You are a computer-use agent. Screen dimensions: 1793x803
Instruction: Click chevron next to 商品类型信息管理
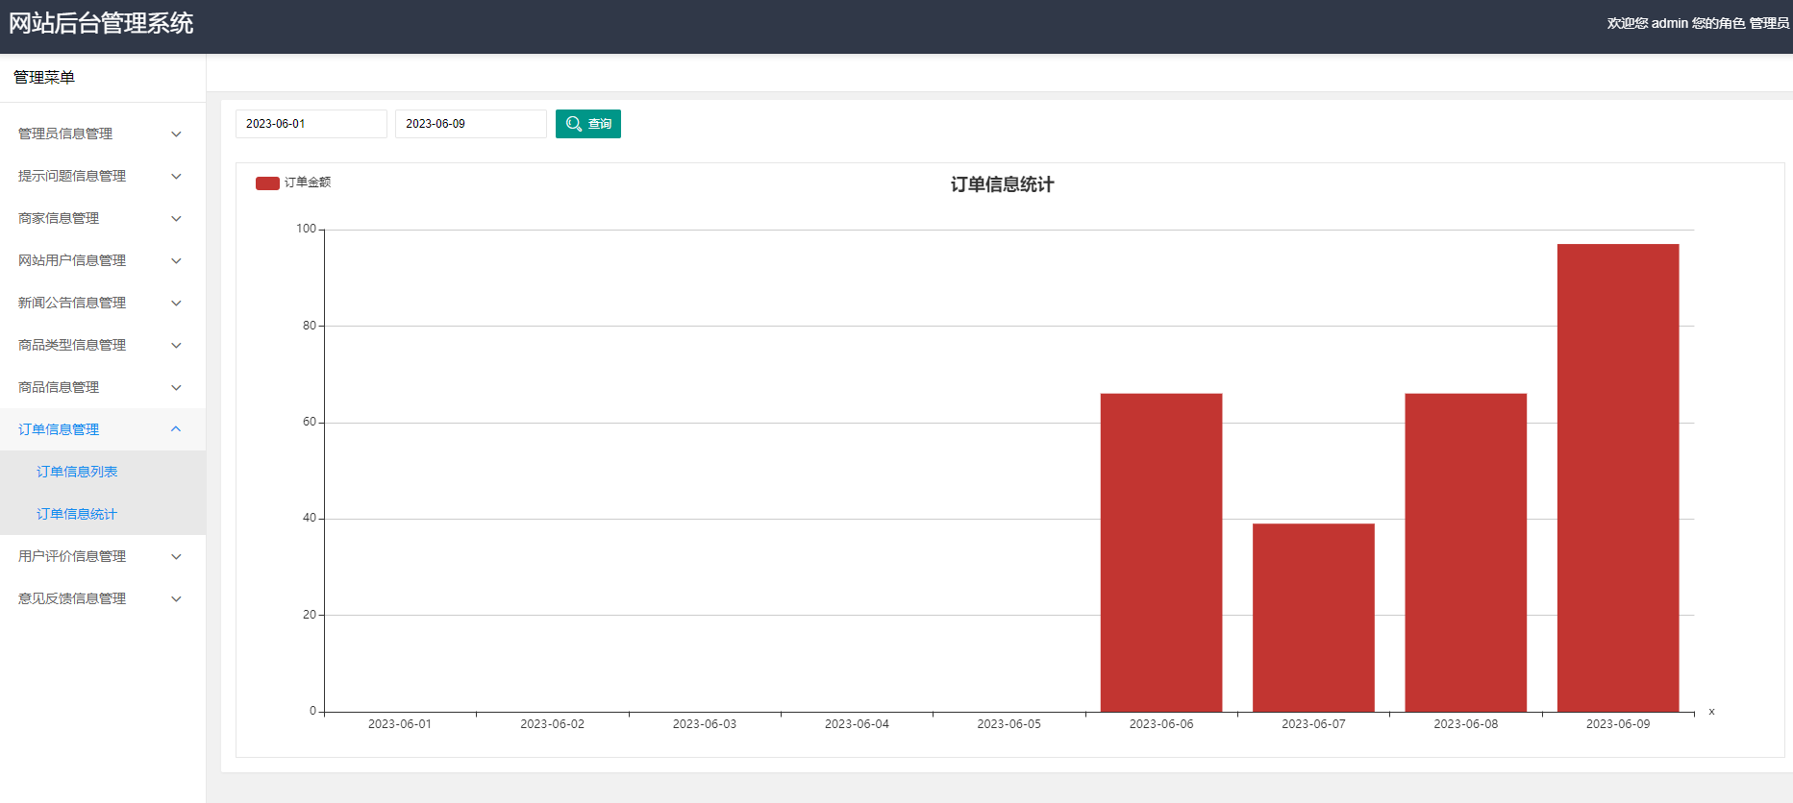(176, 346)
